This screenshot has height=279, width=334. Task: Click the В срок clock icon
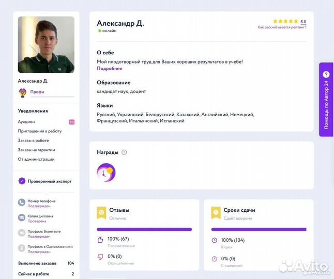pyautogui.click(x=214, y=240)
